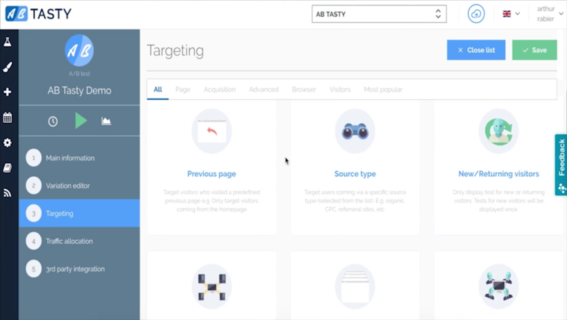Screen dimensions: 567x320
Task: Open the reporting chart icon
Action: [x=106, y=121]
